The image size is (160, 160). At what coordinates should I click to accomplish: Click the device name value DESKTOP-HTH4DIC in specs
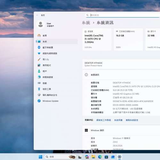click(122, 83)
